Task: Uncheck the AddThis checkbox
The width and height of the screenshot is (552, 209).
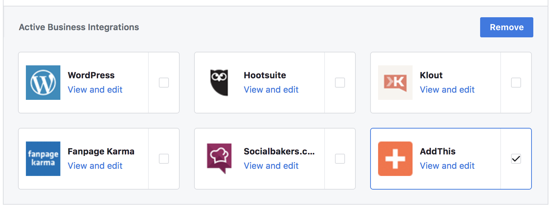Action: [516, 159]
